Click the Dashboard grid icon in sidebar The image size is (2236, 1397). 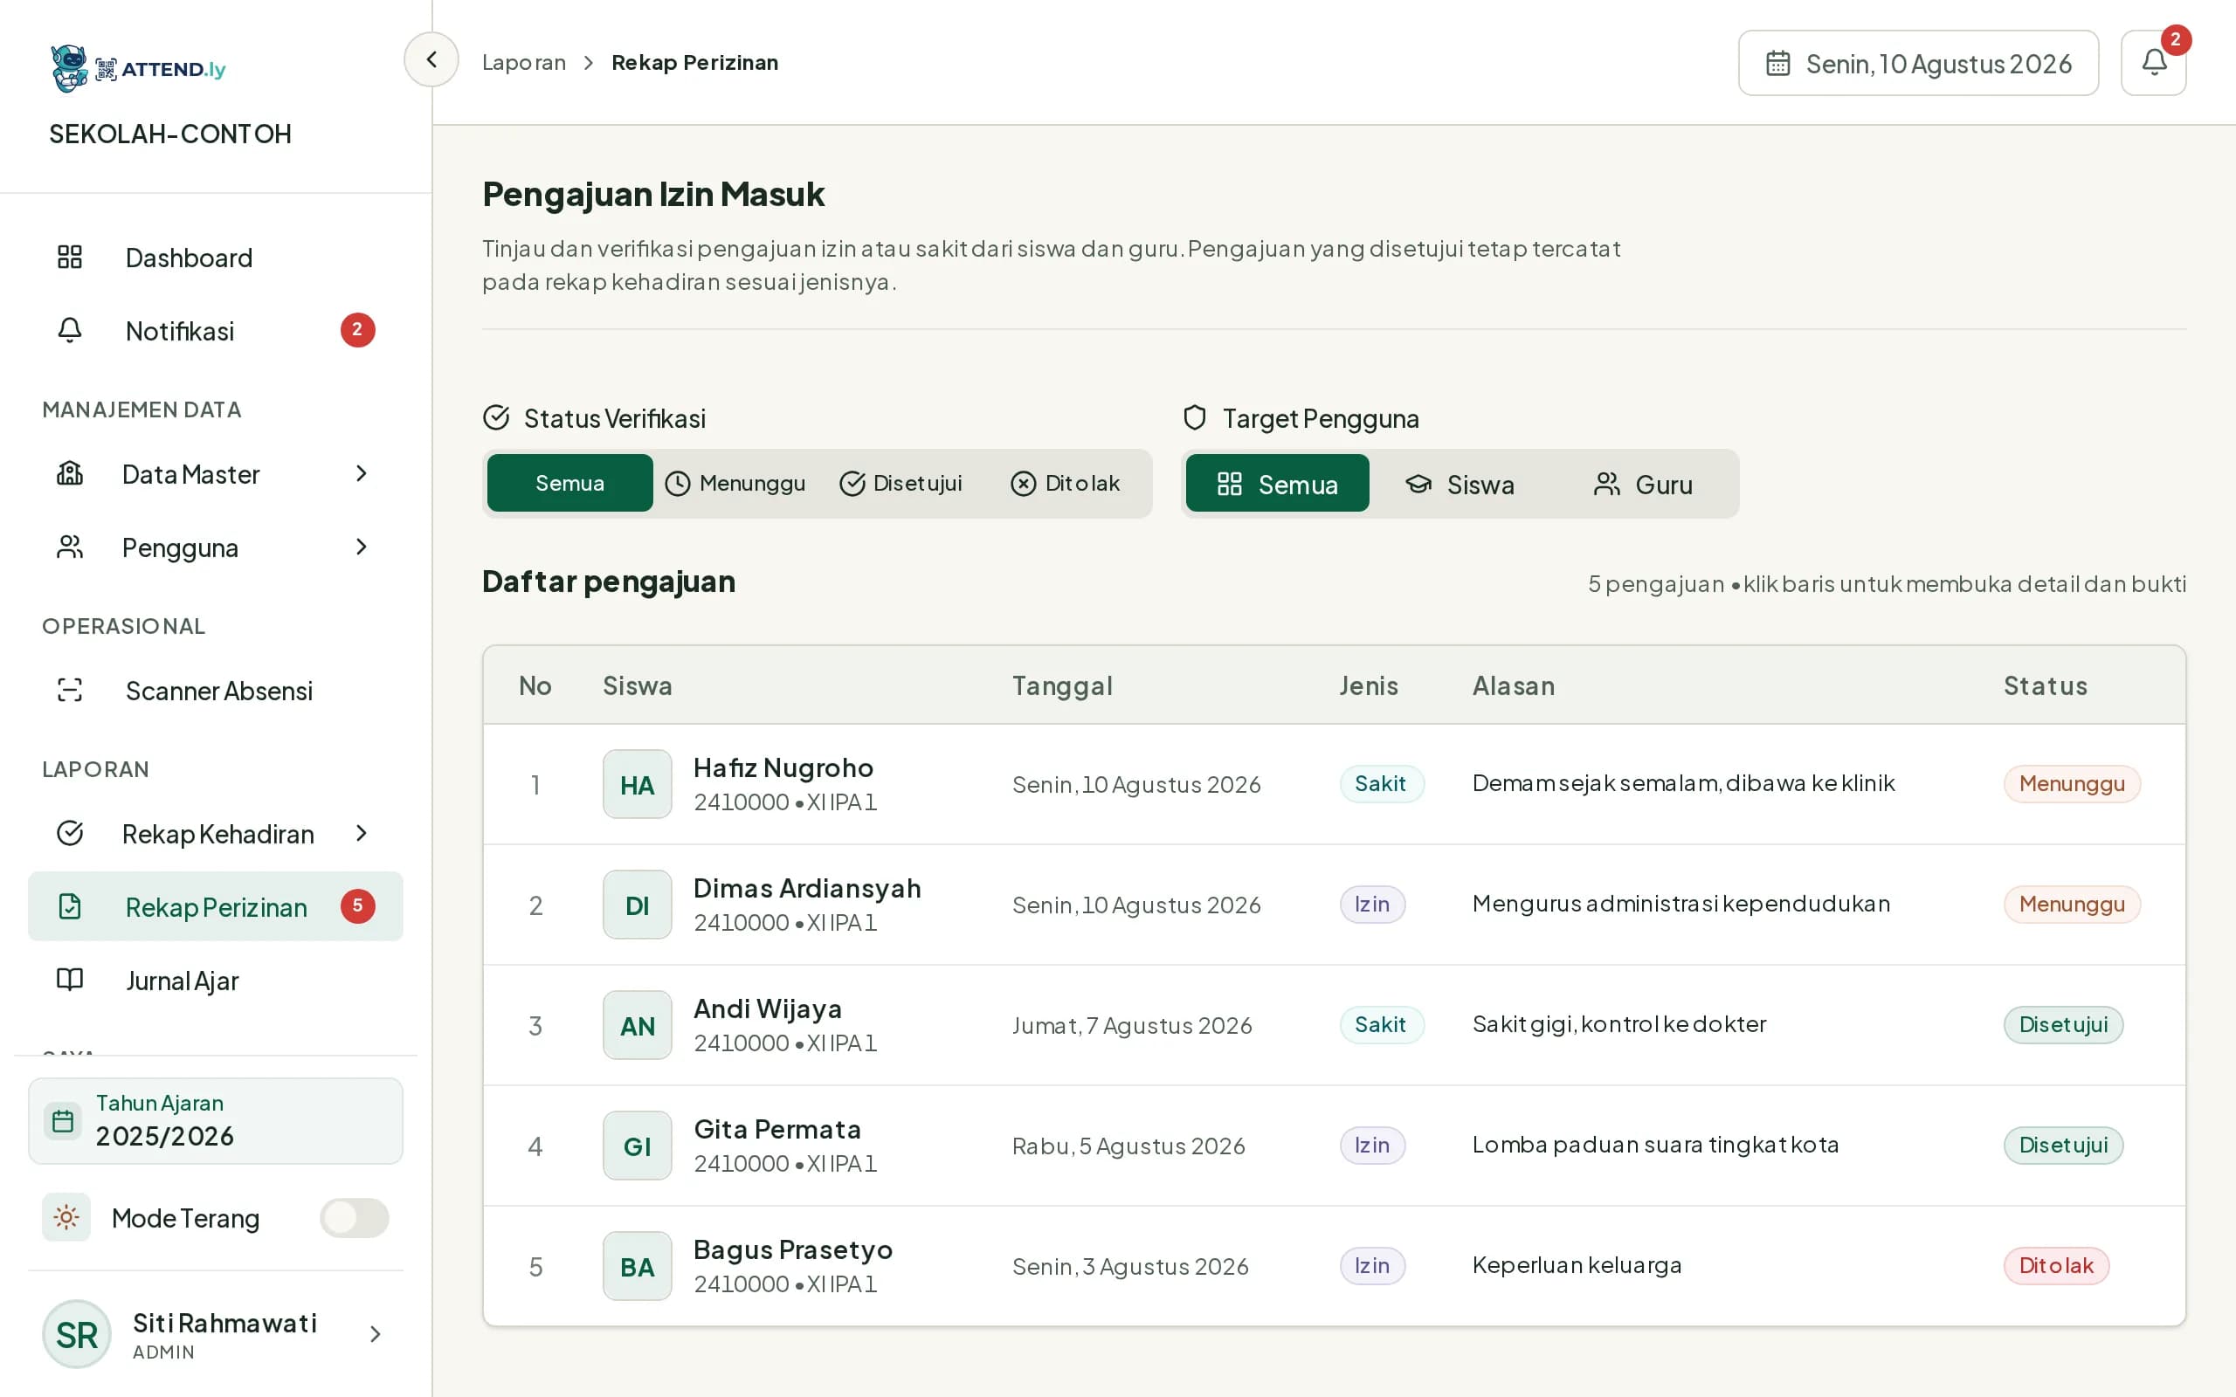click(x=70, y=257)
